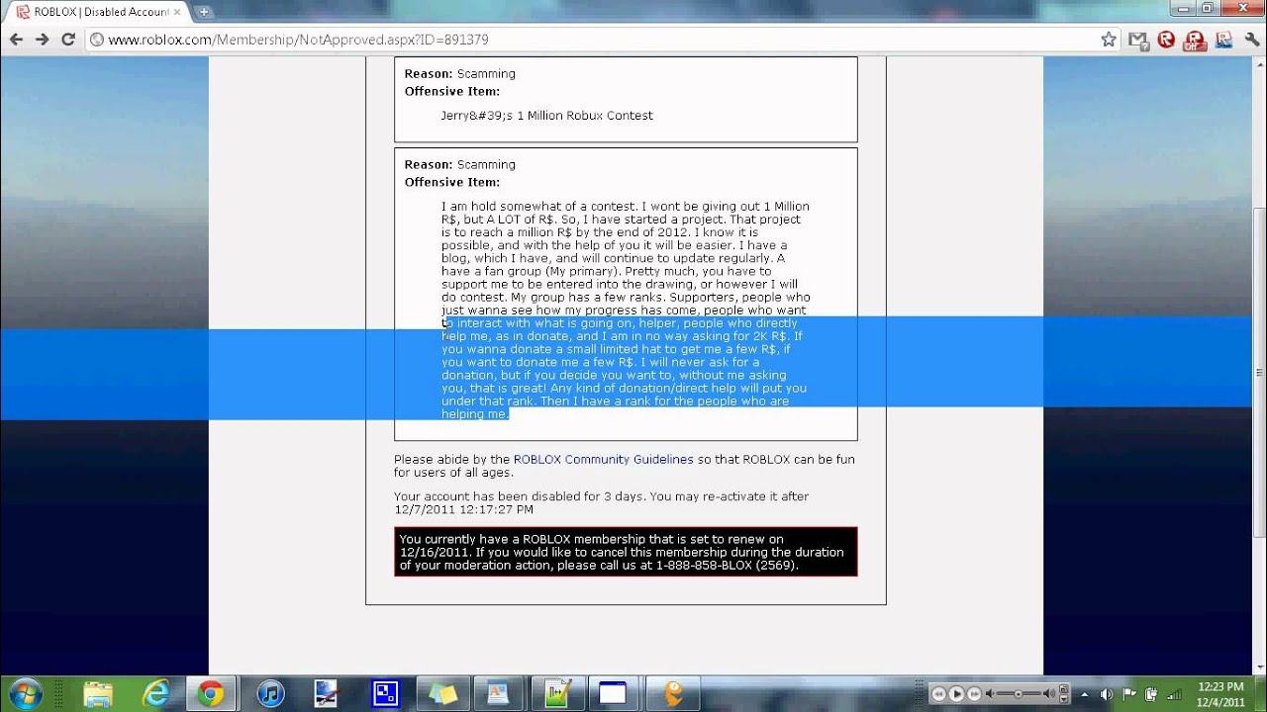Viewport: 1267px width, 712px height.
Task: Skip to previous track in taskbar player
Action: [938, 694]
